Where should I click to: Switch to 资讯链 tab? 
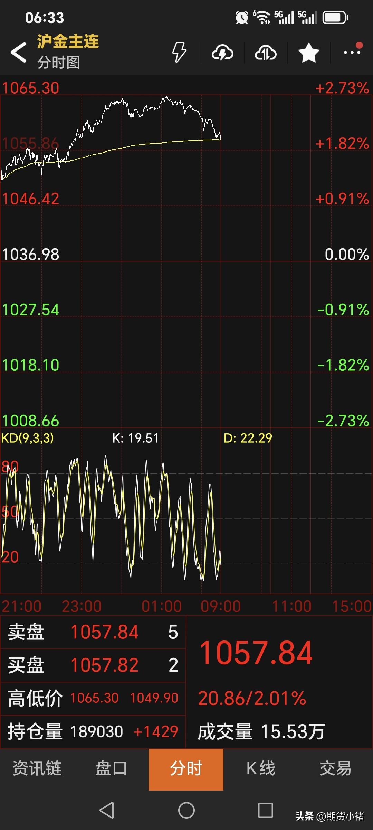point(37,768)
